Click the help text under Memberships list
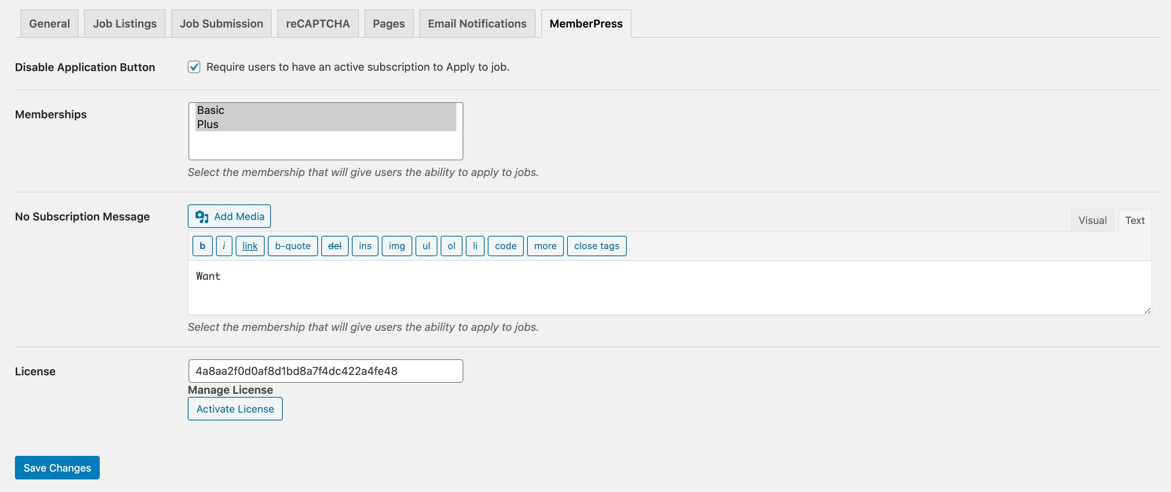This screenshot has height=492, width=1171. coord(363,173)
